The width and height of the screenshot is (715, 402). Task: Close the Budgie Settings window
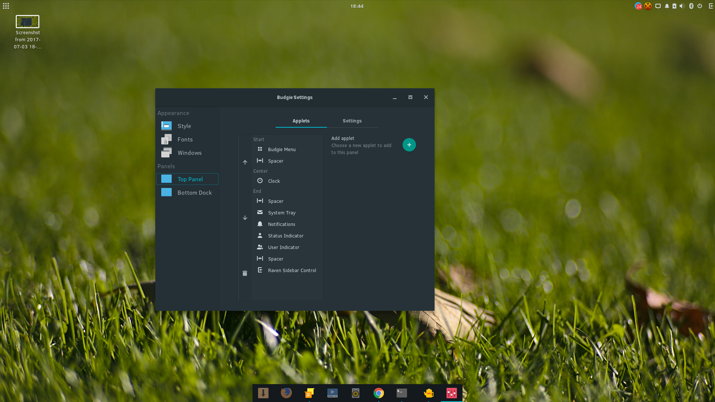[426, 97]
